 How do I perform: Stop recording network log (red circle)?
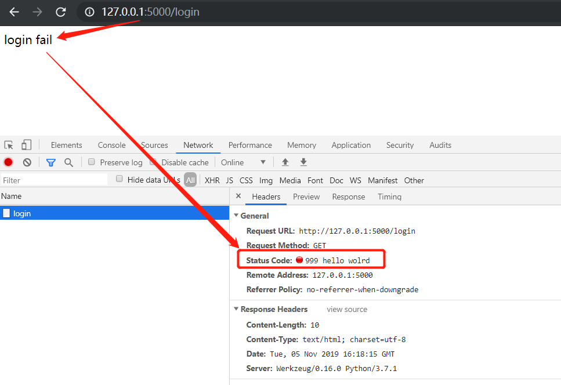(x=8, y=162)
